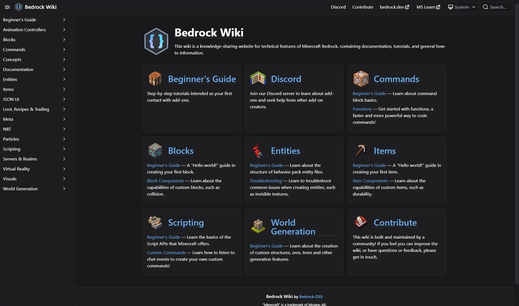This screenshot has width=519, height=306.
Task: Select Scripting in the sidebar
Action: [11, 149]
